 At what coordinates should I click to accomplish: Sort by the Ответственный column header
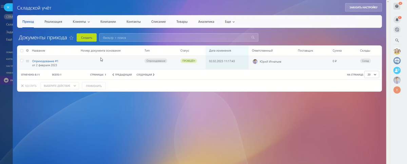click(x=263, y=51)
